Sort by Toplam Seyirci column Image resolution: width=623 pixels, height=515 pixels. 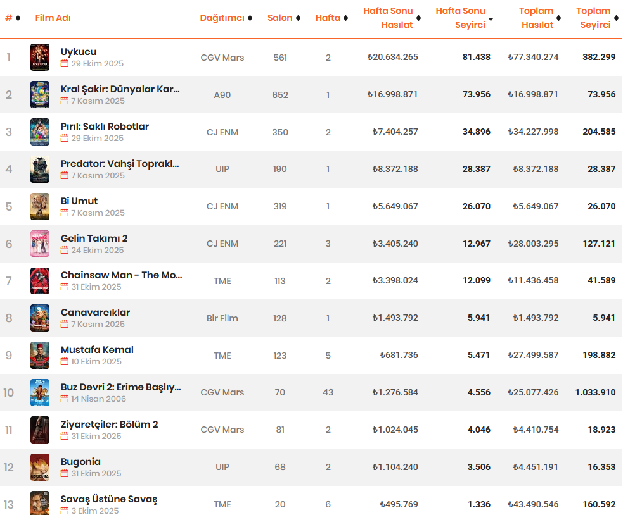[x=596, y=18]
